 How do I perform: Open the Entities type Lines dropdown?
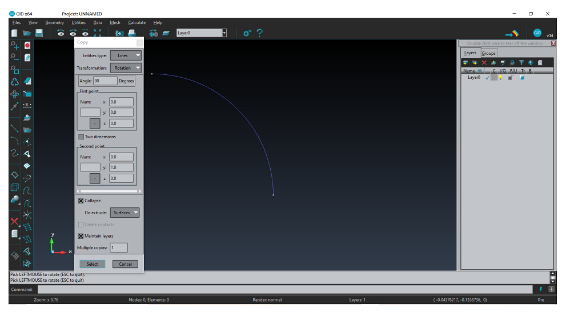(x=126, y=55)
